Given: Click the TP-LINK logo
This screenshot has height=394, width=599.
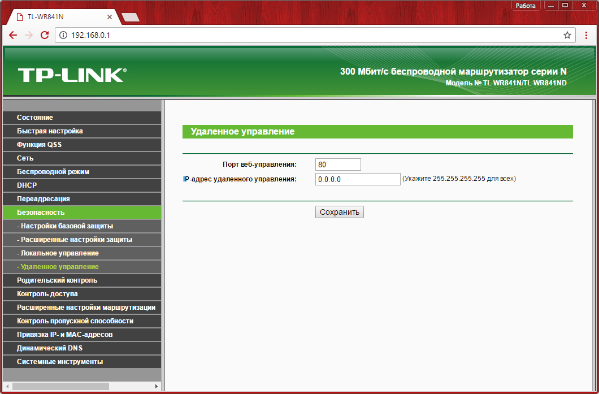Looking at the screenshot, I should pyautogui.click(x=72, y=75).
